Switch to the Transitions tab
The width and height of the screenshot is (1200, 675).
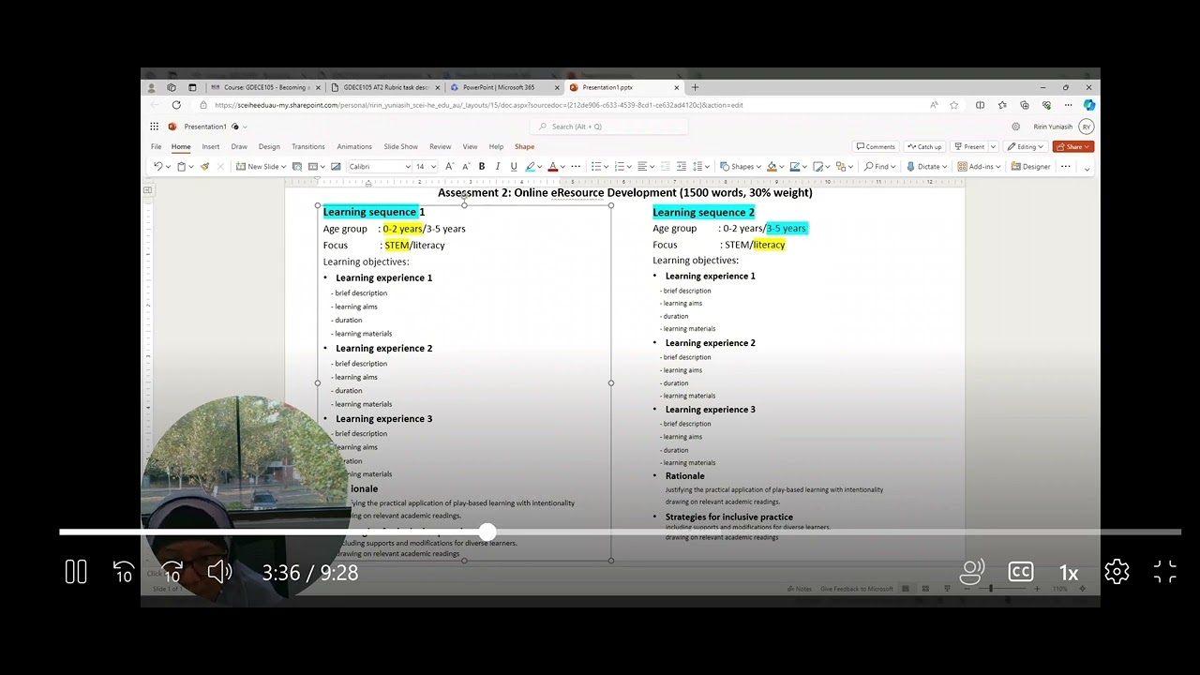pyautogui.click(x=307, y=147)
